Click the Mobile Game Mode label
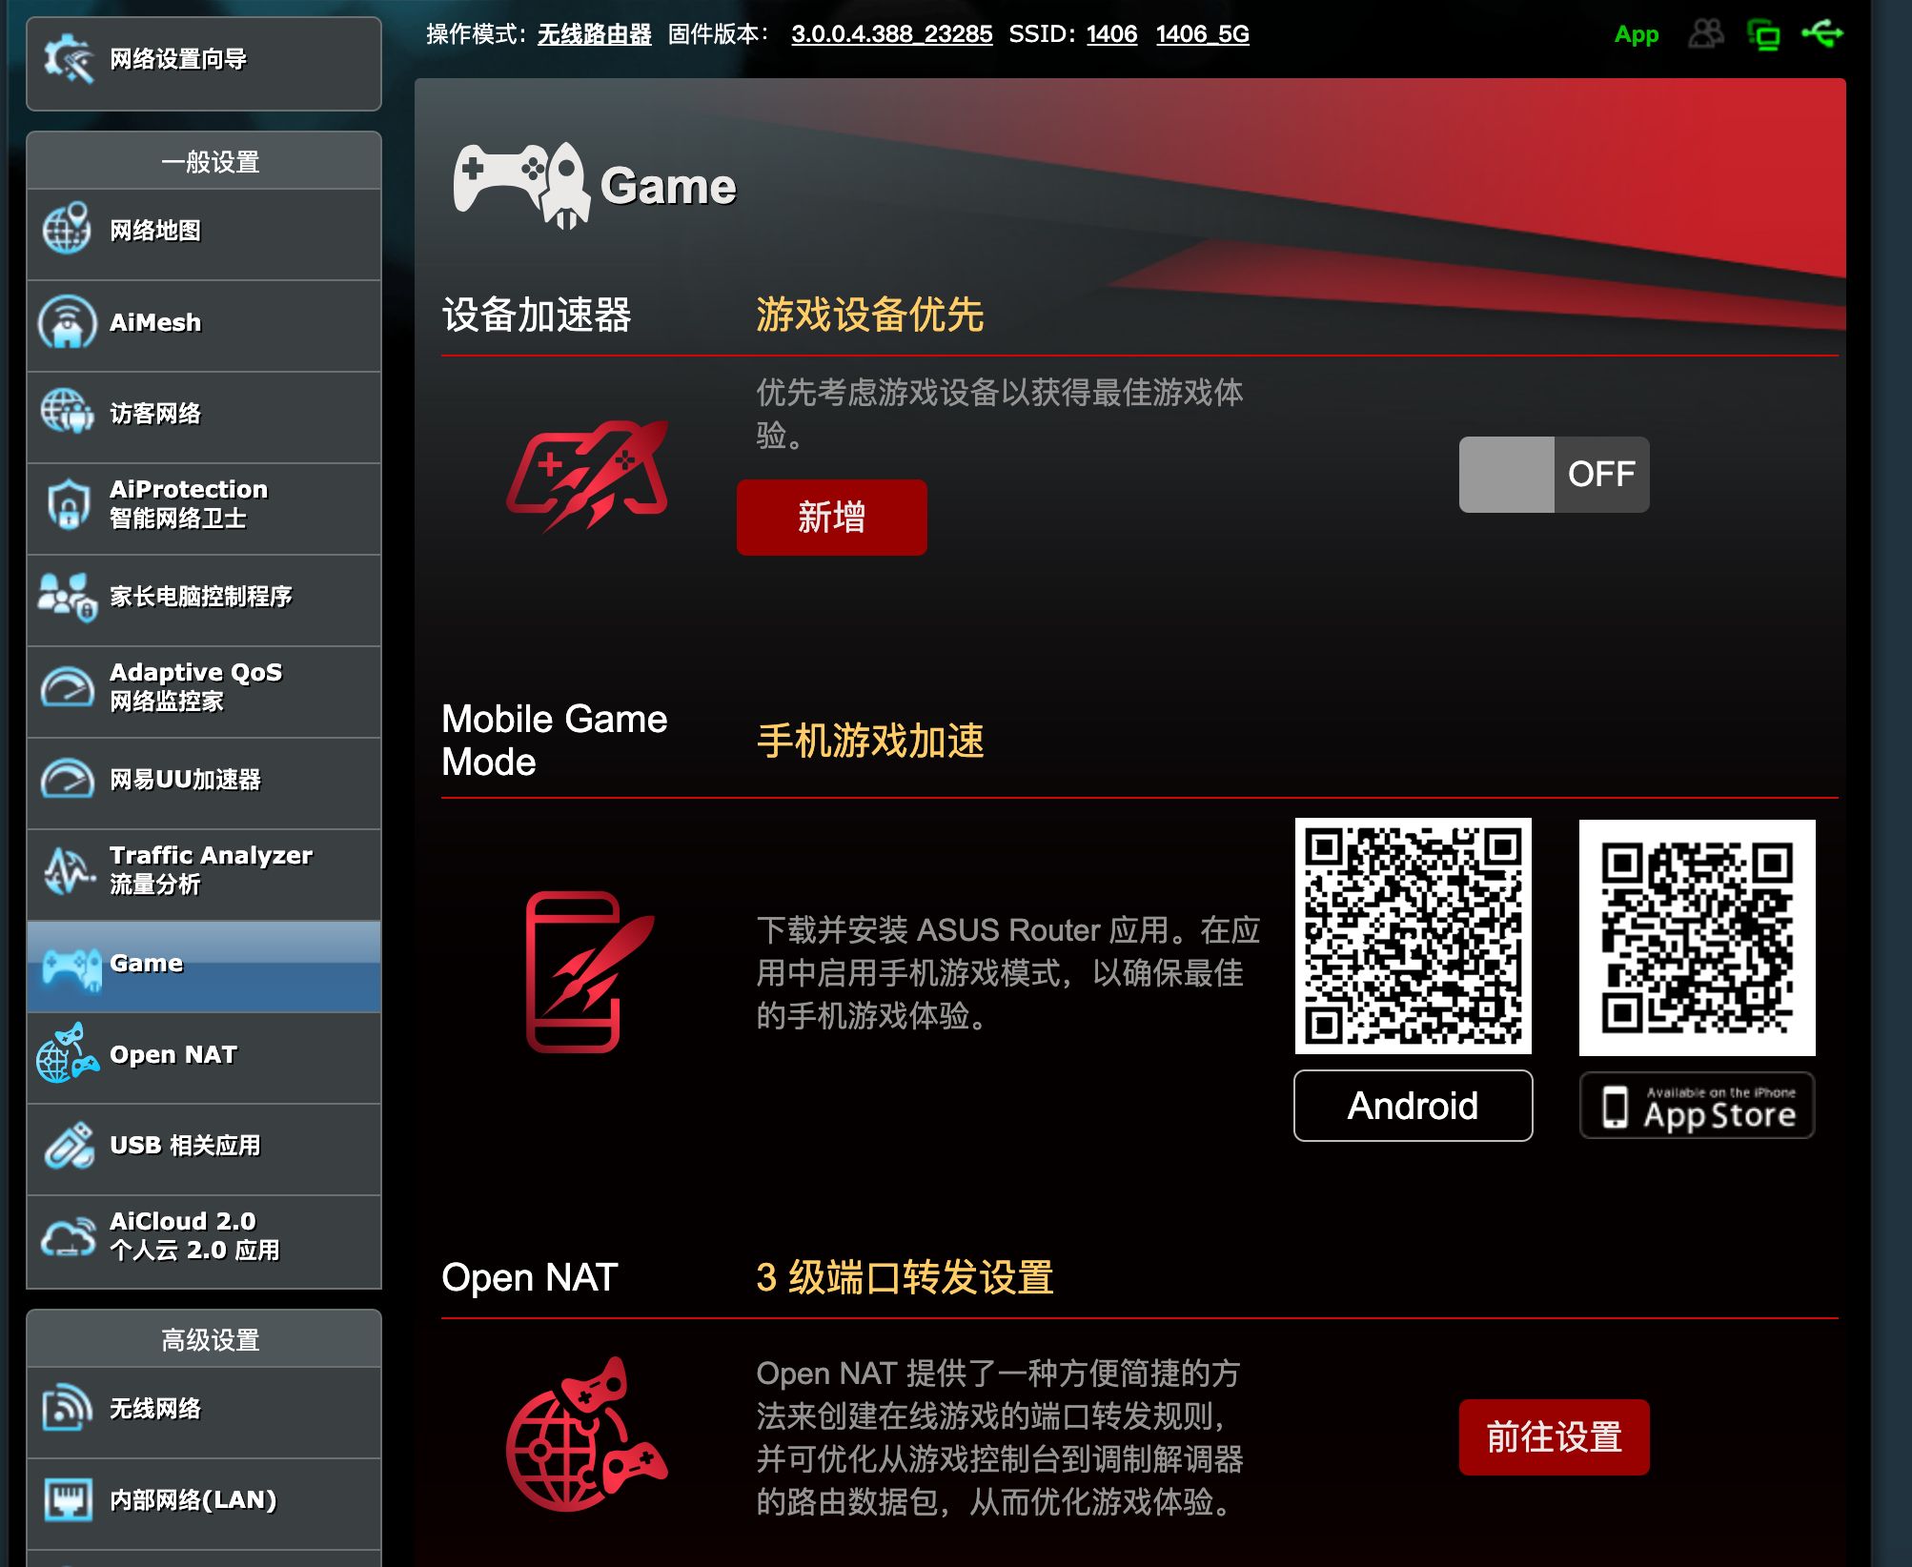 click(554, 740)
